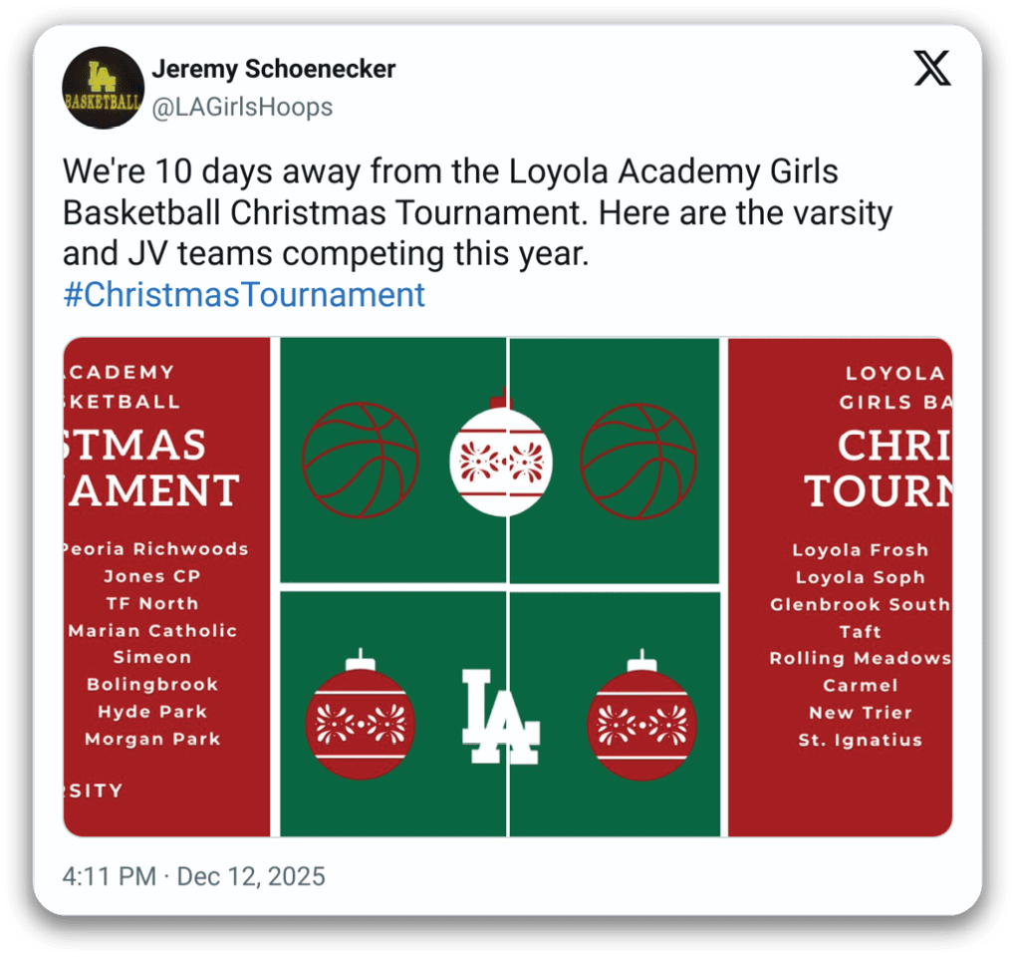
Task: Click St. Ignatius team name
Action: [861, 740]
